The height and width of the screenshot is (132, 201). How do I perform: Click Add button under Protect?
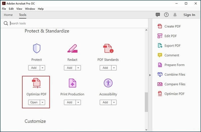[x=34, y=68]
